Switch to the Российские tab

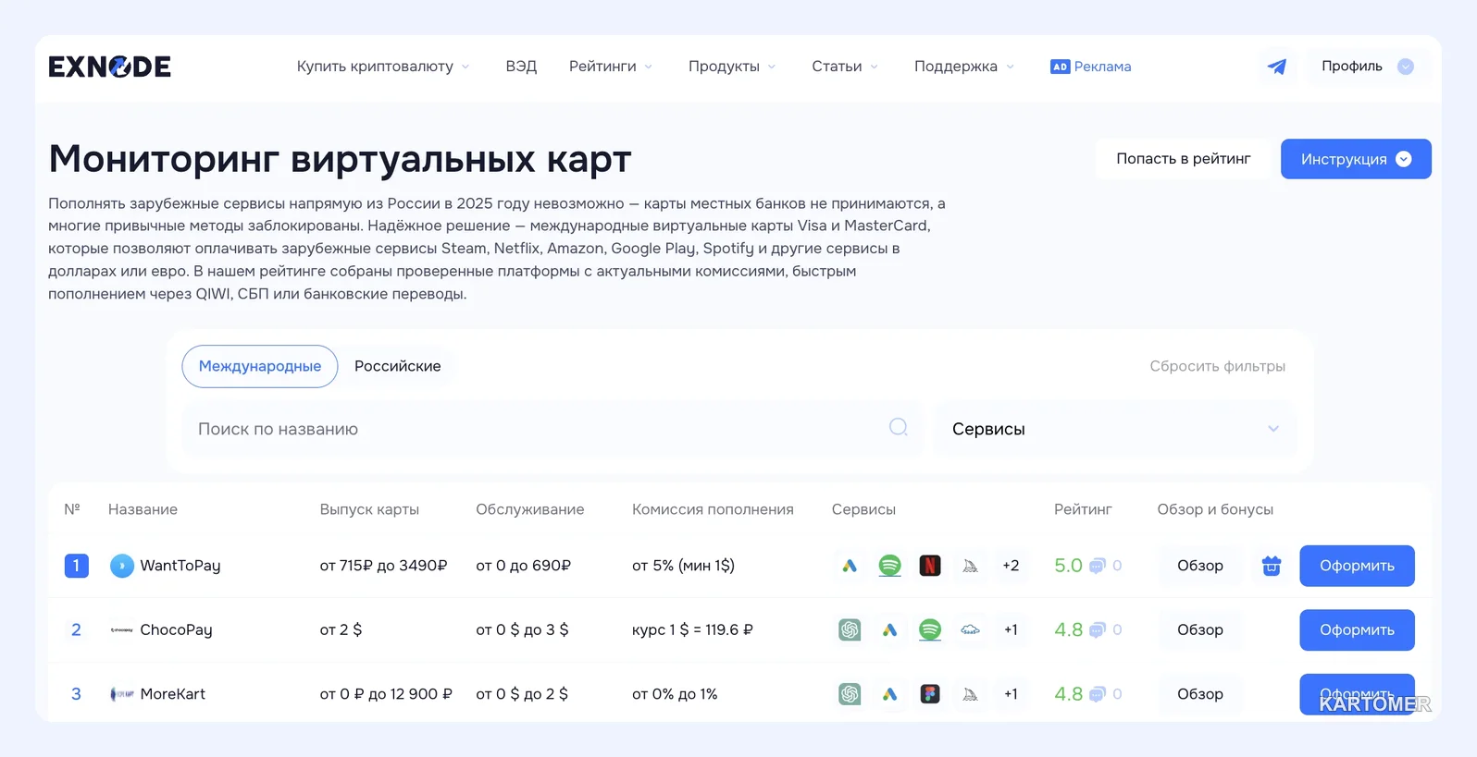tap(398, 366)
